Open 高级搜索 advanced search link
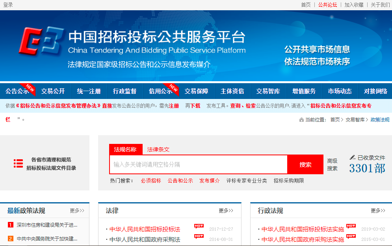This screenshot has height=246, width=392. [x=332, y=165]
